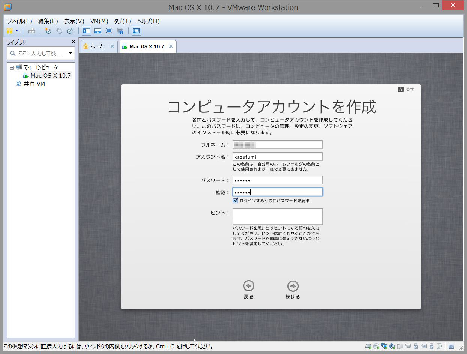467x354 pixels.
Task: Click the ライブラリ panel title
Action: [x=16, y=42]
